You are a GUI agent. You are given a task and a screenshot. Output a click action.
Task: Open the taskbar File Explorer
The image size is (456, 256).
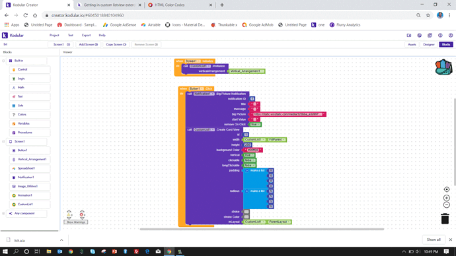click(48, 251)
